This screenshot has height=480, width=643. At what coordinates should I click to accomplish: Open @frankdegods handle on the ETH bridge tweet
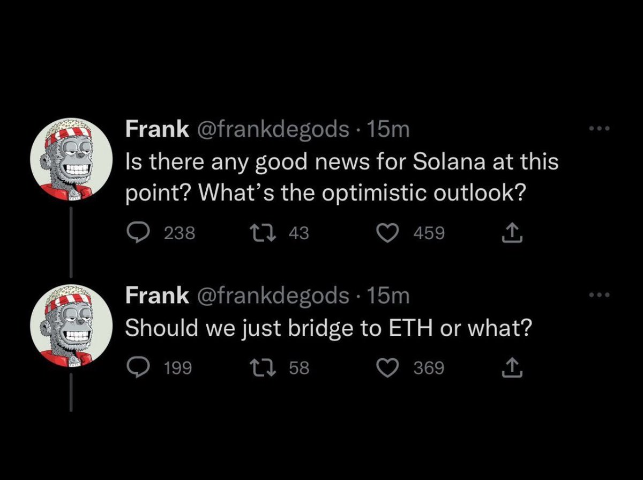pyautogui.click(x=271, y=295)
